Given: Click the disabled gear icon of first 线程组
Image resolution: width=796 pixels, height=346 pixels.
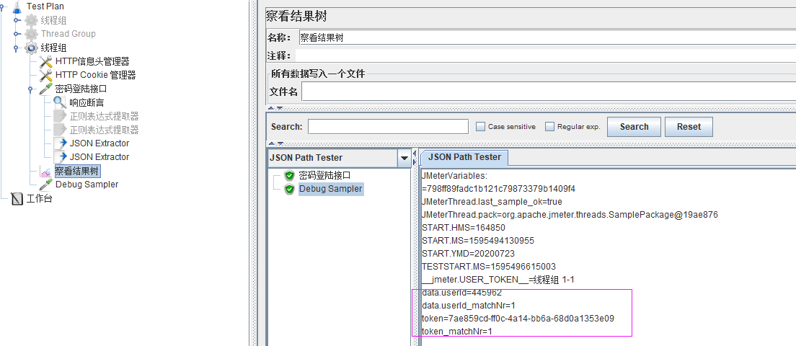Looking at the screenshot, I should [32, 20].
